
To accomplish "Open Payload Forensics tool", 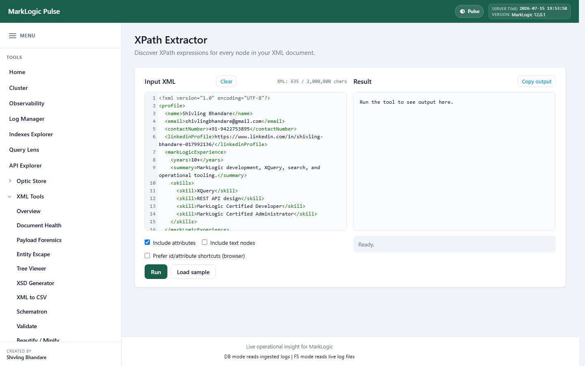I will 39,240.
